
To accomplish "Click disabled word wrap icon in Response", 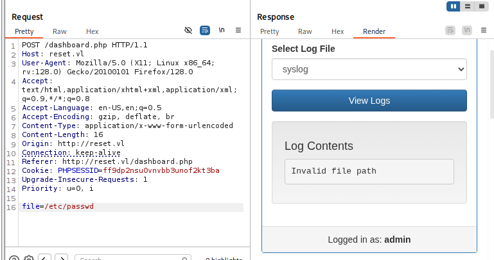I will coord(450,30).
